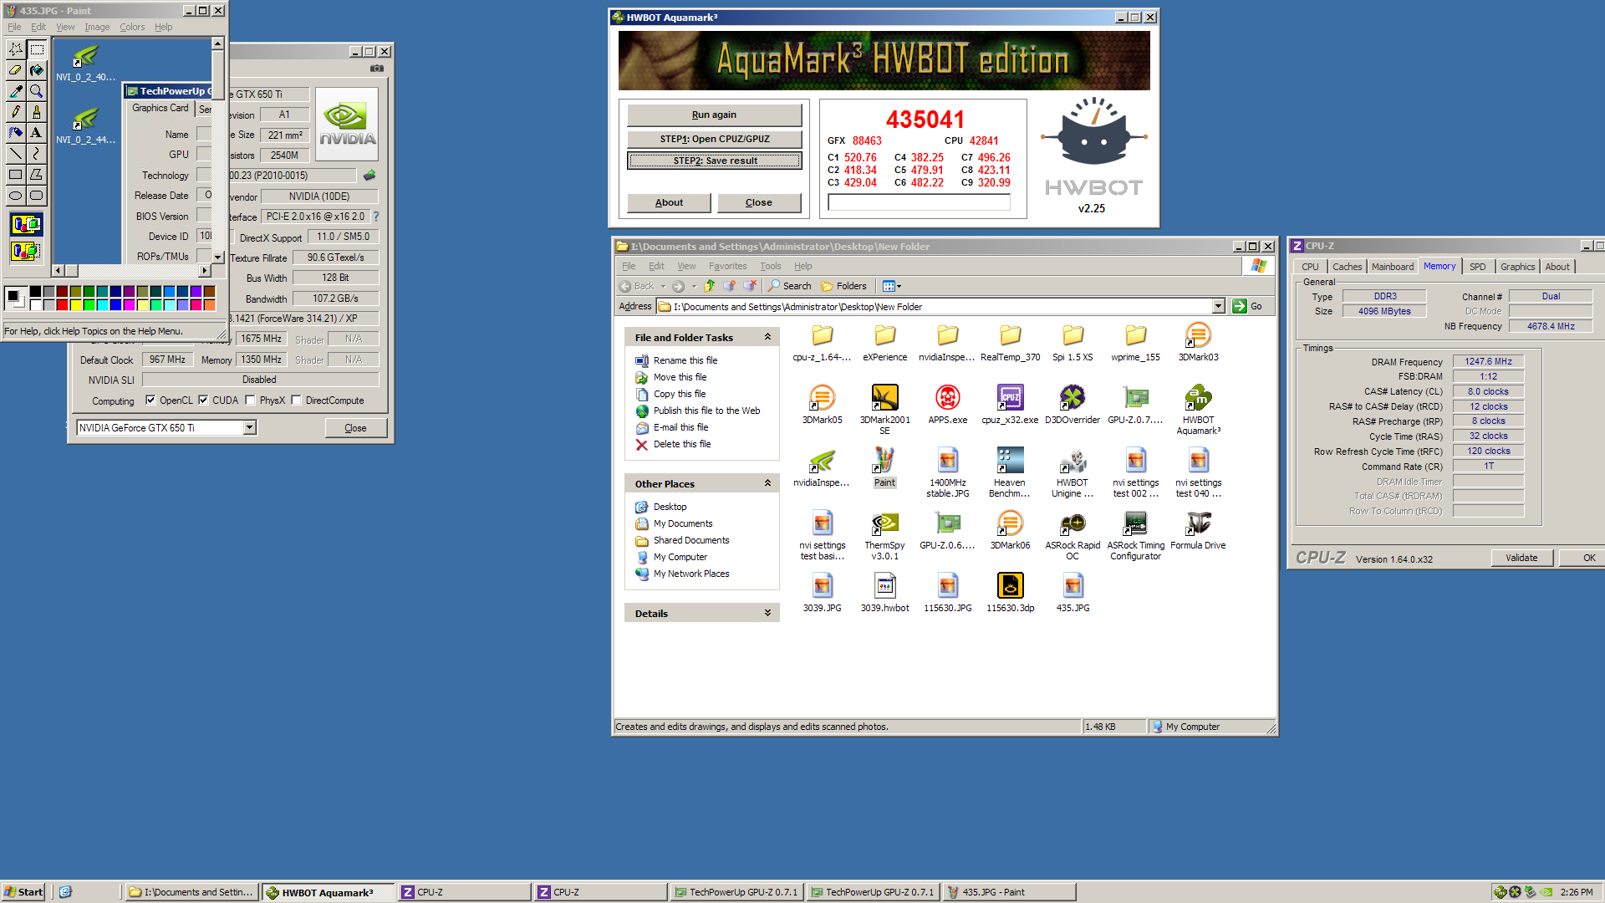
Task: Click the Validate button in CPU-Z
Action: click(1521, 558)
